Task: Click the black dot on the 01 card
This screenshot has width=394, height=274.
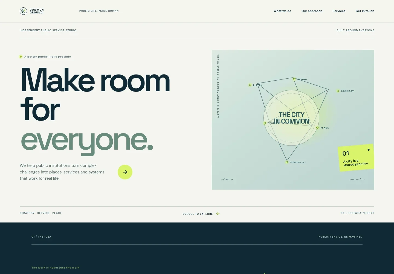Action: (x=369, y=150)
